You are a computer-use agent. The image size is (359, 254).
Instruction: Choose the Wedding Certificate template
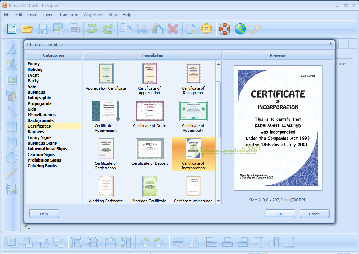pos(106,189)
